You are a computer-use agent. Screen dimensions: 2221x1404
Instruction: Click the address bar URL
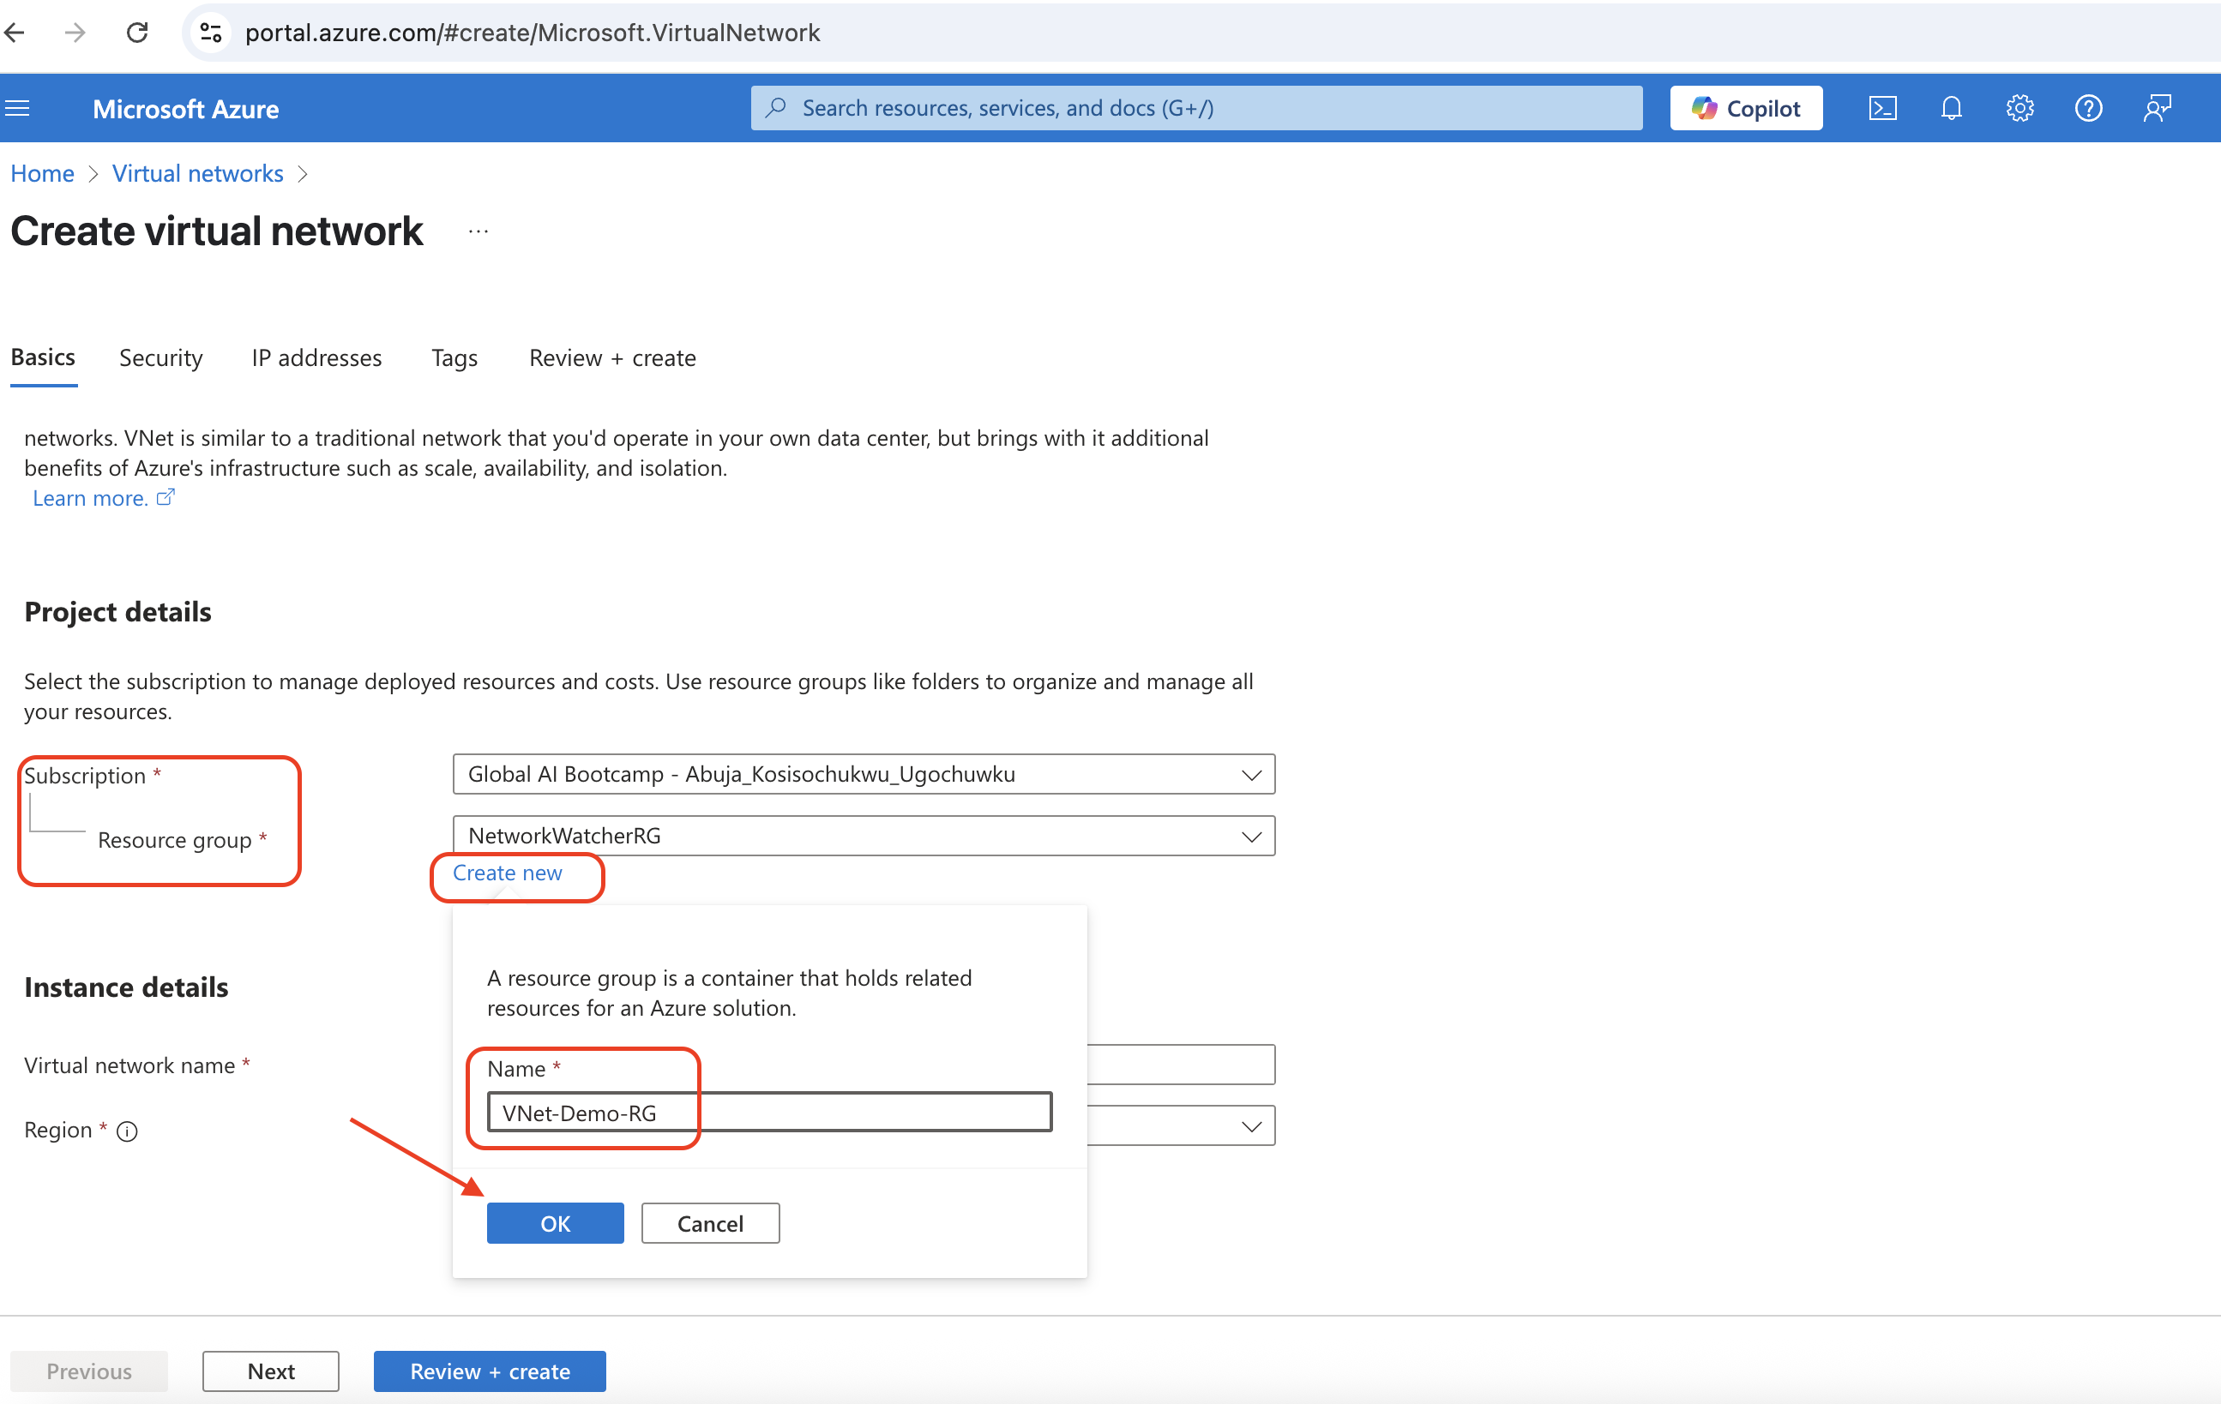(x=533, y=33)
